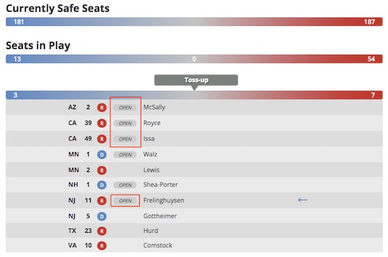Select the D badge in NH 1 row

(102, 185)
